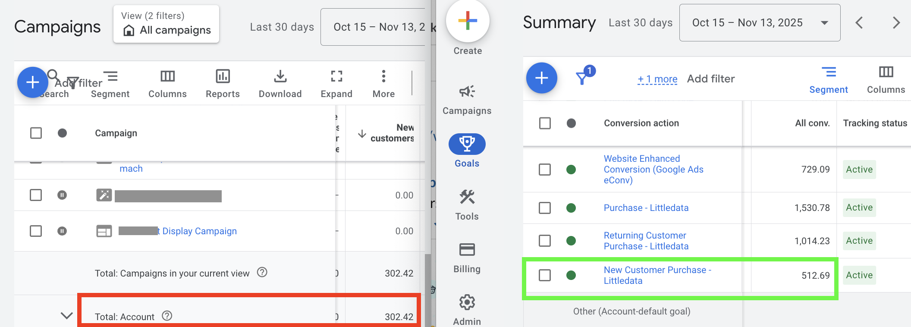The height and width of the screenshot is (327, 911).
Task: Check the Display Campaign row checkbox
Action: (36, 231)
